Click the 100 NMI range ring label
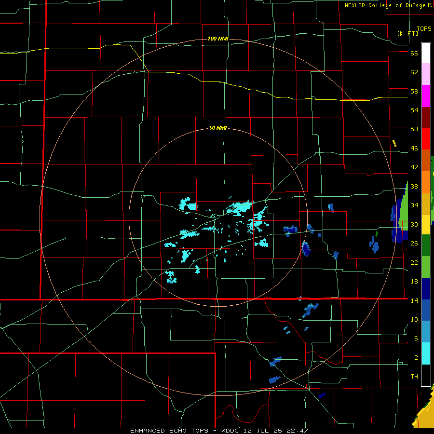This screenshot has width=434, height=434. point(218,39)
